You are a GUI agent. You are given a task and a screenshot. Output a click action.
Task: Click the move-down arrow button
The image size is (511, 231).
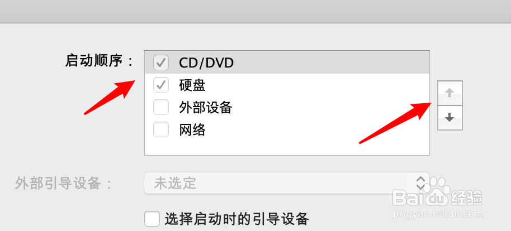coord(450,118)
